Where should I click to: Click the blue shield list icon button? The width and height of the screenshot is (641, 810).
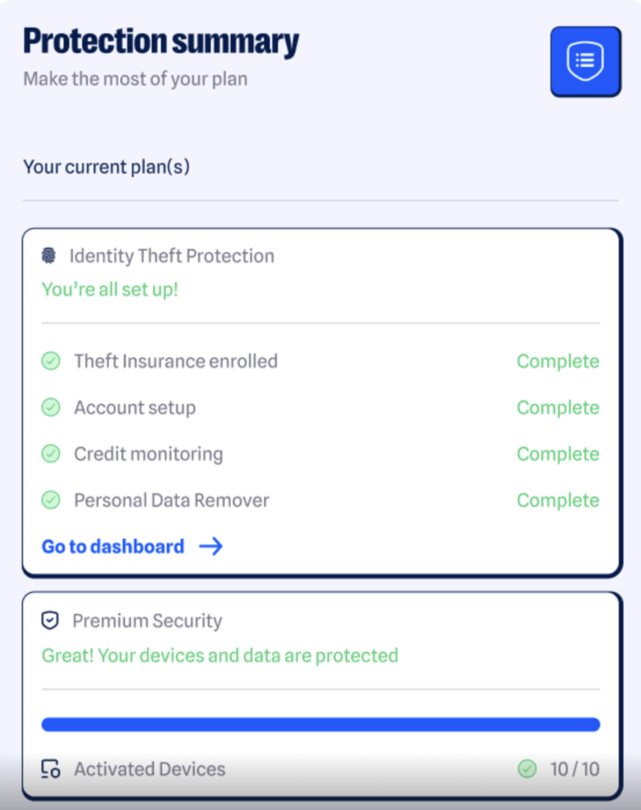point(585,61)
